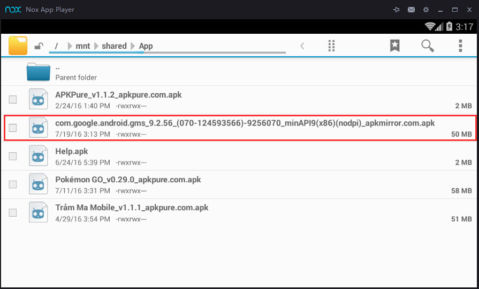The height and width of the screenshot is (289, 479).
Task: Navigate to shared in breadcrumb path
Action: point(114,46)
